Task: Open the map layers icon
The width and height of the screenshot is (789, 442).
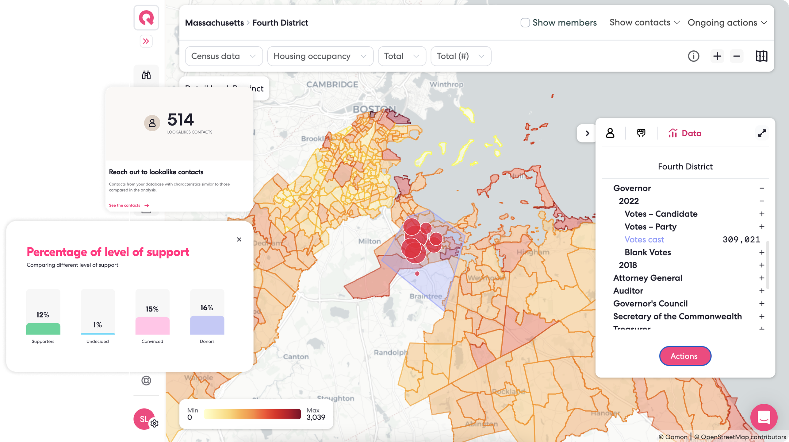Action: 761,56
